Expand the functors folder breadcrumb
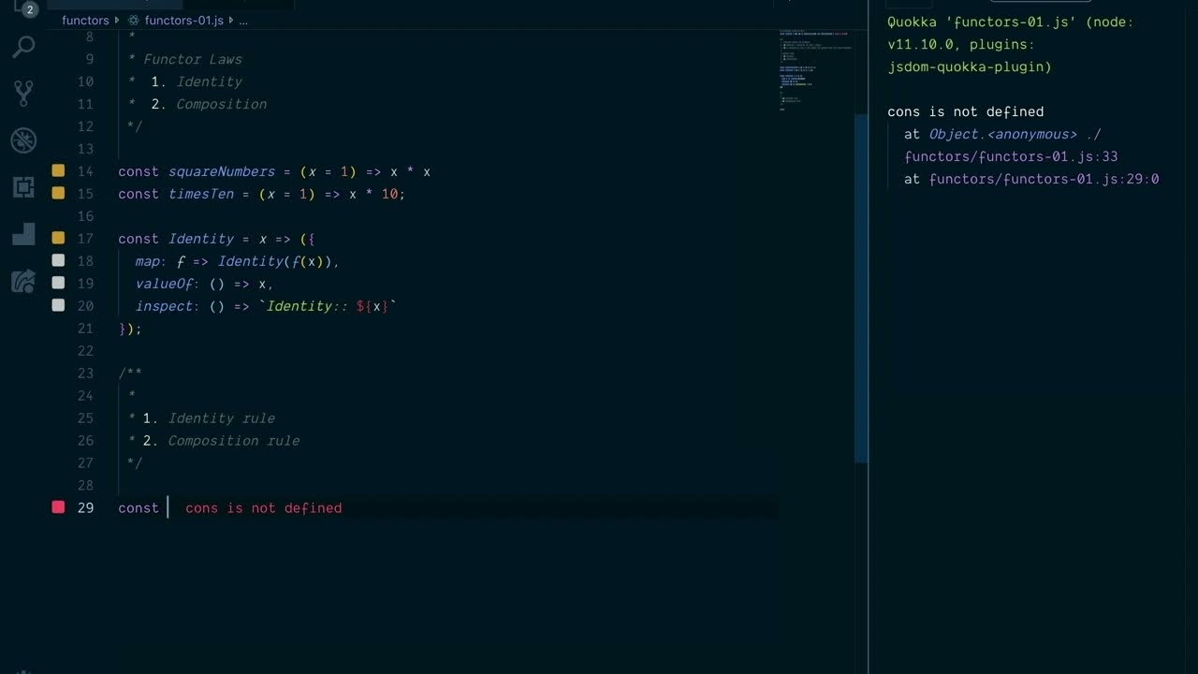The image size is (1198, 674). 85,20
